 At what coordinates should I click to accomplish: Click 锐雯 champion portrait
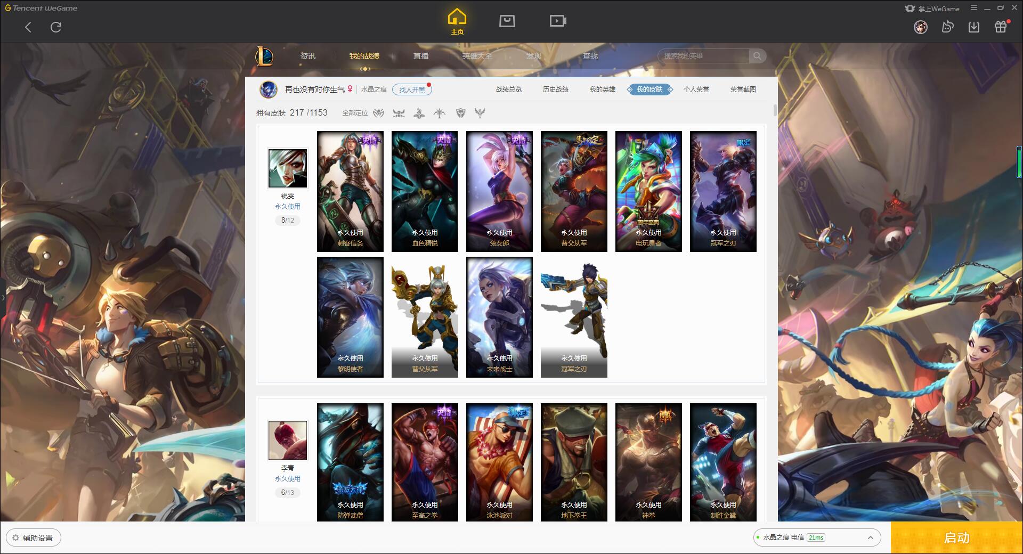pyautogui.click(x=288, y=168)
